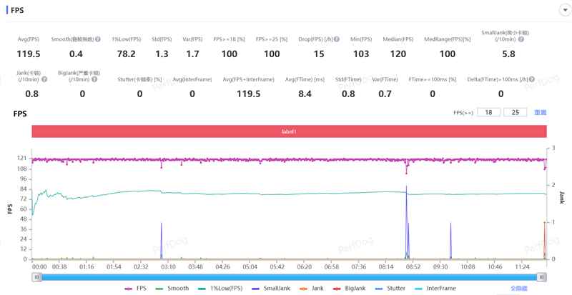Click the reset link beside FPS thresholds
This screenshot has width=572, height=295.
click(x=540, y=112)
